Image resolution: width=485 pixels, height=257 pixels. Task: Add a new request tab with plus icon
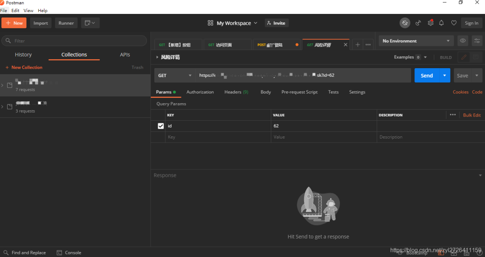coord(357,44)
